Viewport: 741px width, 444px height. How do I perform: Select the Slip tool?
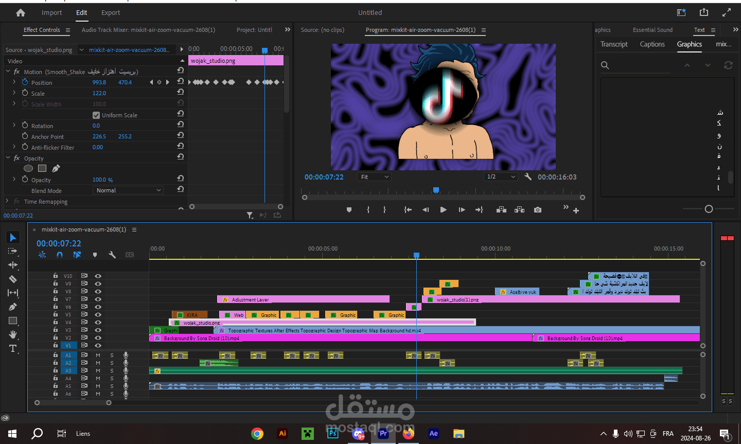13,293
